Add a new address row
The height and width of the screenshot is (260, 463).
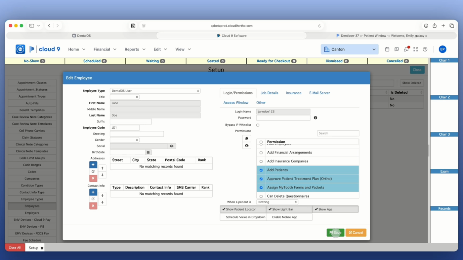[93, 165]
